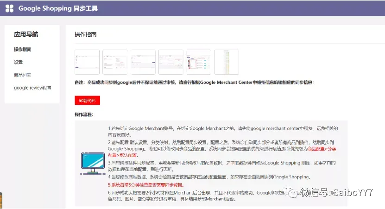The image size is (385, 209).
Task: Open the fourth guide screenshot thumbnail
Action: [171, 62]
